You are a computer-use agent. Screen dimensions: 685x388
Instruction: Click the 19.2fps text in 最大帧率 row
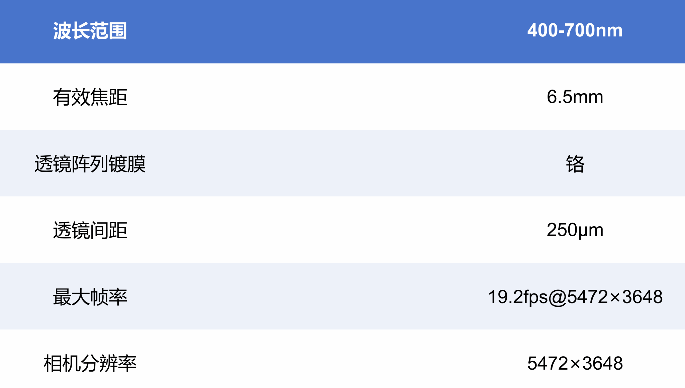coord(518,297)
